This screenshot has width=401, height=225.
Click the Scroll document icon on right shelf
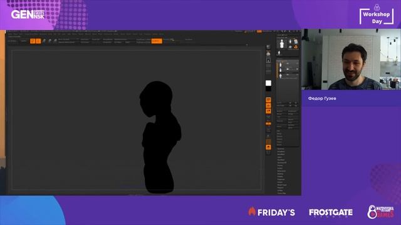268,61
